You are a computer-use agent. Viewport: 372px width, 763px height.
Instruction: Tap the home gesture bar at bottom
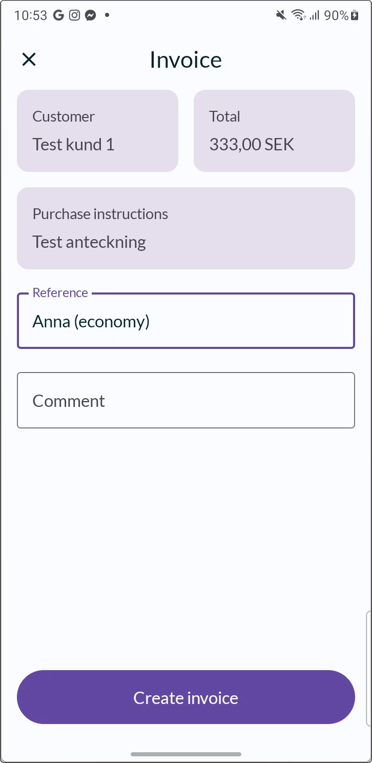coord(186,754)
